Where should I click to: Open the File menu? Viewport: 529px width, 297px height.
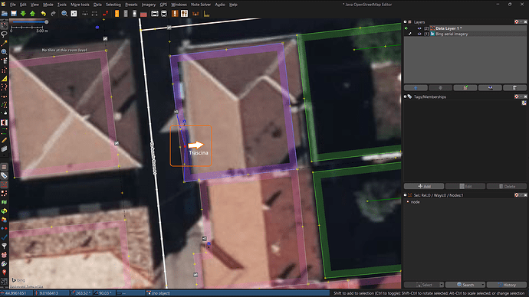point(12,5)
